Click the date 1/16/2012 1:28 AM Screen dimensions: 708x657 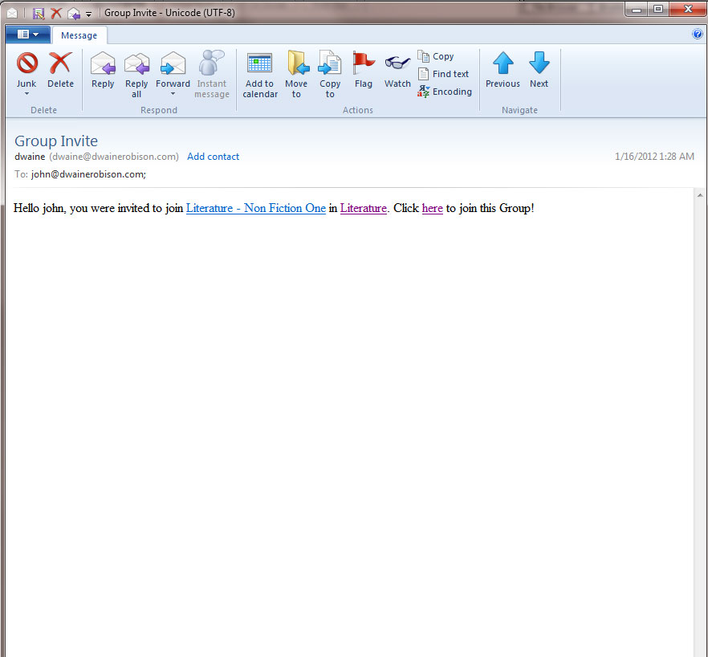(x=654, y=157)
